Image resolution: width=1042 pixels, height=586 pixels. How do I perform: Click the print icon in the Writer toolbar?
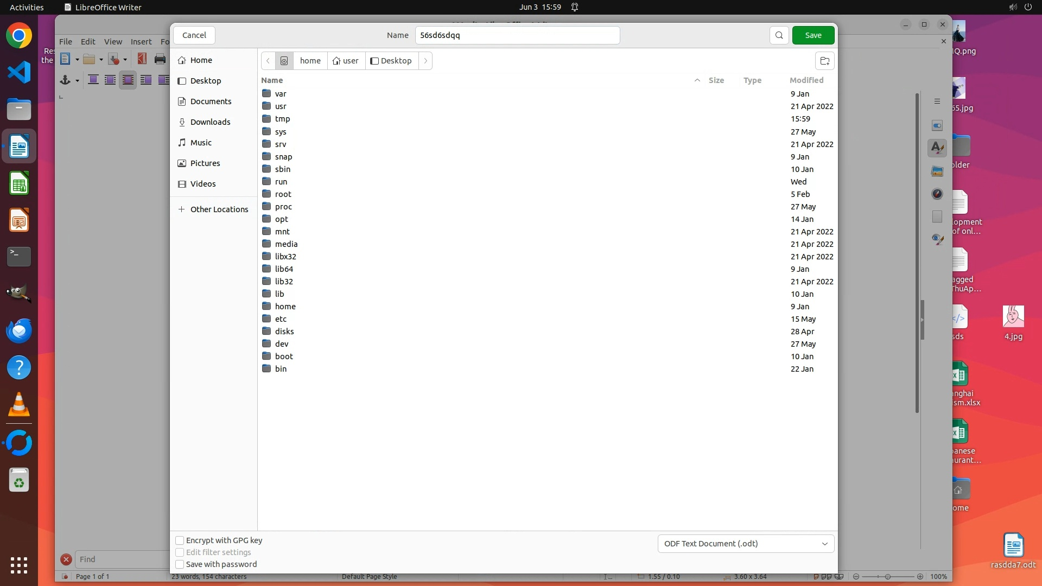[x=160, y=59]
